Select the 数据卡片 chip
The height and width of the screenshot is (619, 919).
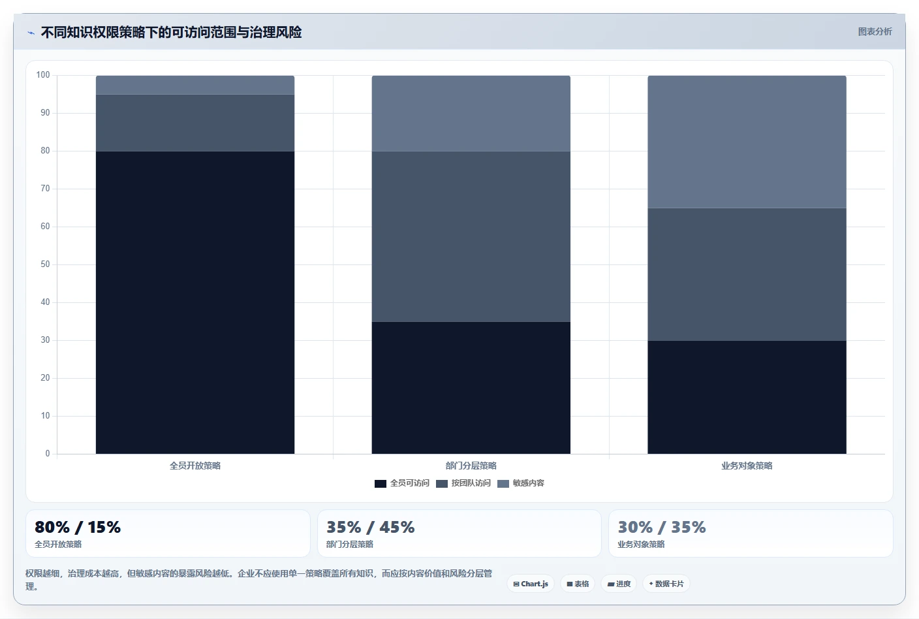coord(666,584)
